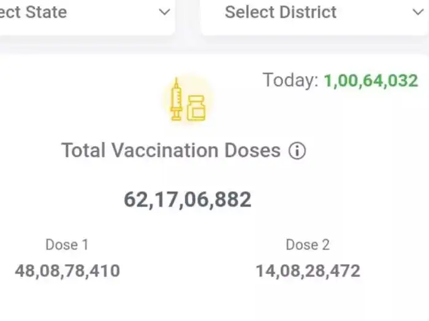This screenshot has height=321, width=429.
Task: Click the Select District chevron arrow
Action: point(419,12)
